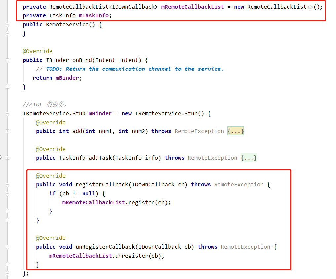
Task: Click @Override annotation above unRegisterCallback
Action: [50, 238]
